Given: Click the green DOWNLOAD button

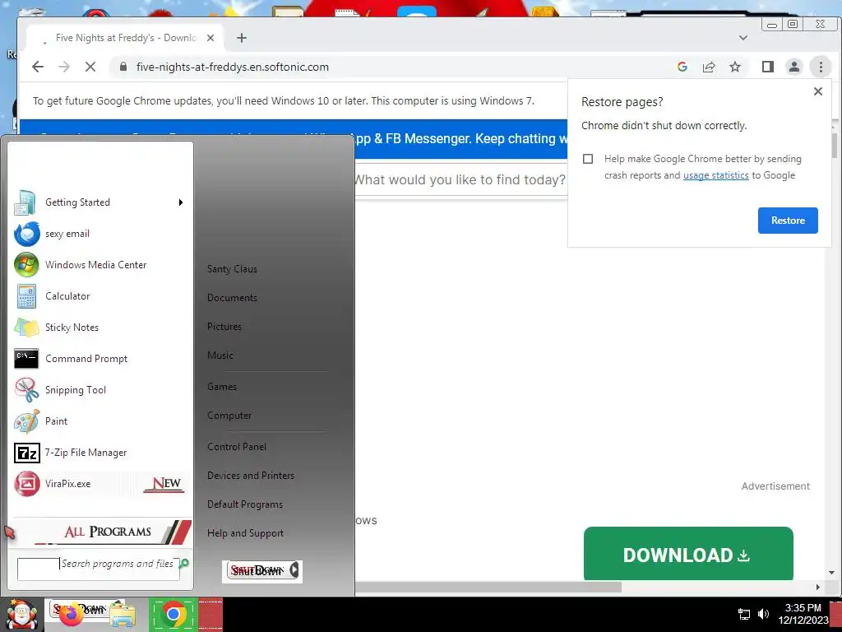Looking at the screenshot, I should (x=688, y=554).
